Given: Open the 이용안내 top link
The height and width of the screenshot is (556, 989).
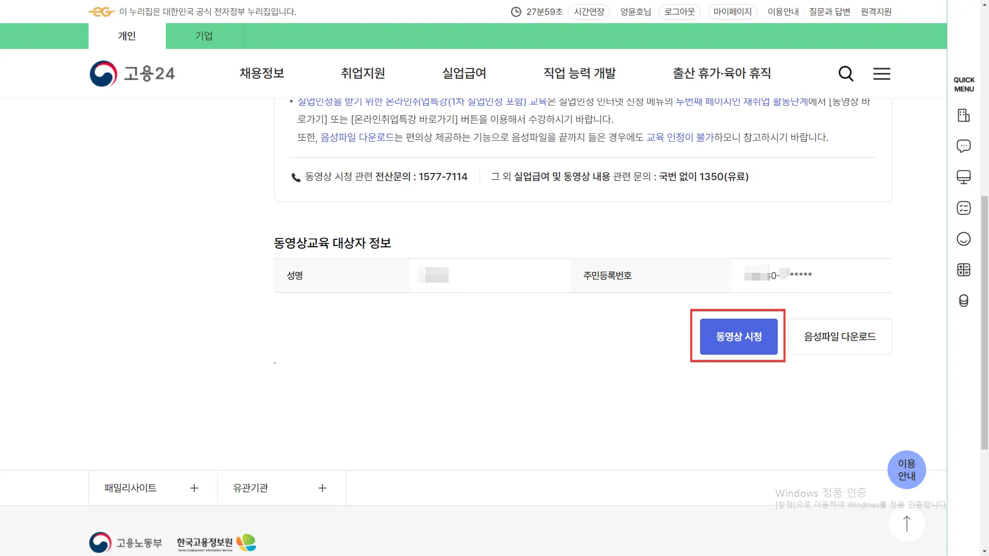Looking at the screenshot, I should pyautogui.click(x=783, y=12).
